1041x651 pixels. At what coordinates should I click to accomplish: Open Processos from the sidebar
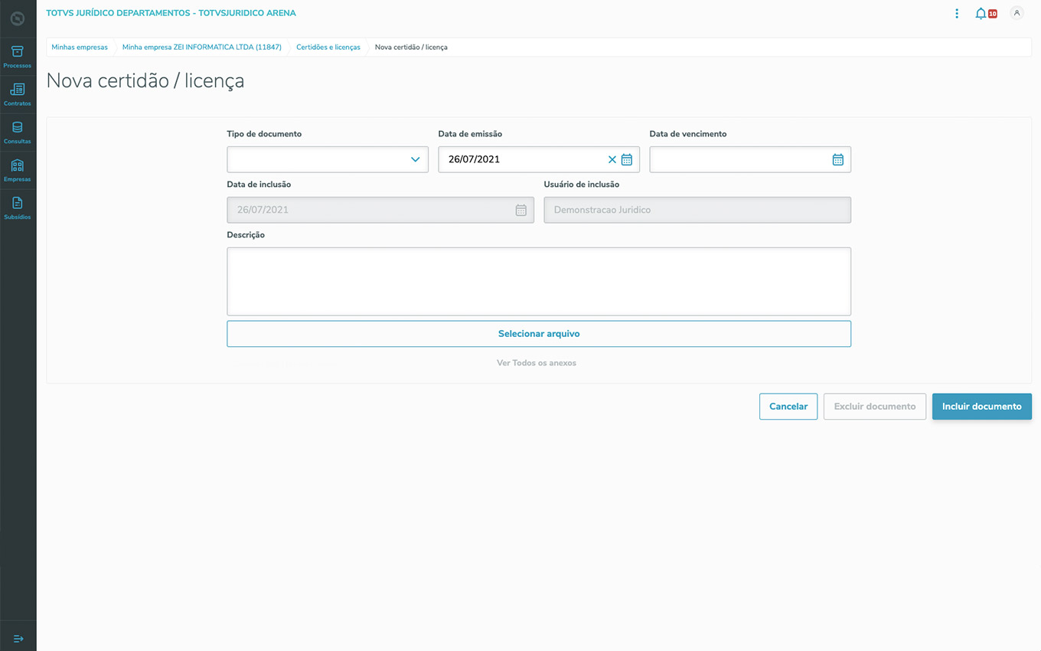[x=18, y=56]
